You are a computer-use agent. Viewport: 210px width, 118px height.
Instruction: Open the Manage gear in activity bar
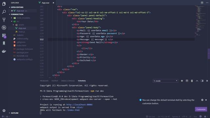coord(4,111)
